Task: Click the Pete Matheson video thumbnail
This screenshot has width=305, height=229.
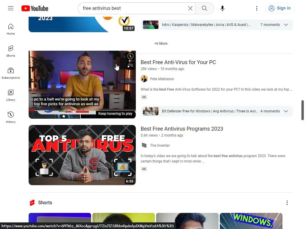Action: 82,84
